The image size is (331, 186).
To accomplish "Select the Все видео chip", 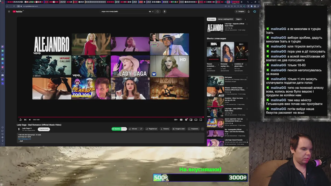I will point(211,19).
